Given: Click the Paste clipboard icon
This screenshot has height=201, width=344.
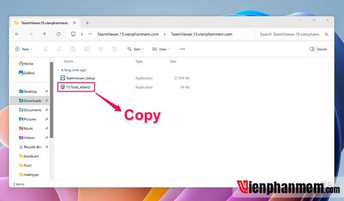Looking at the screenshot, I should [73, 49].
